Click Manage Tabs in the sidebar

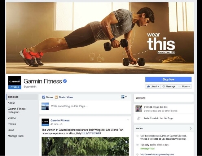point(16,136)
